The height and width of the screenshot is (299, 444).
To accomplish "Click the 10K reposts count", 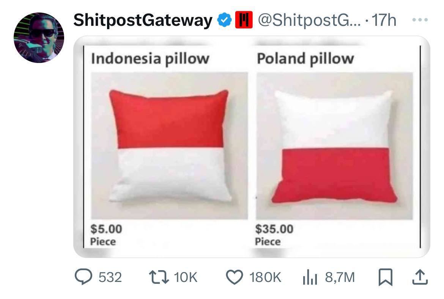I will (x=186, y=277).
